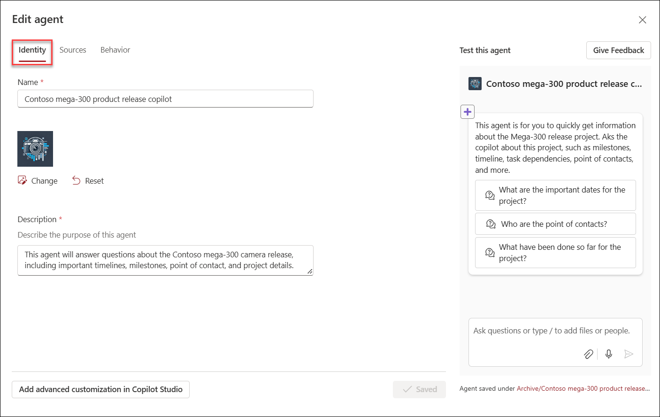Screen dimensions: 660x417
Task: Switch to the Sources tab
Action: [73, 49]
